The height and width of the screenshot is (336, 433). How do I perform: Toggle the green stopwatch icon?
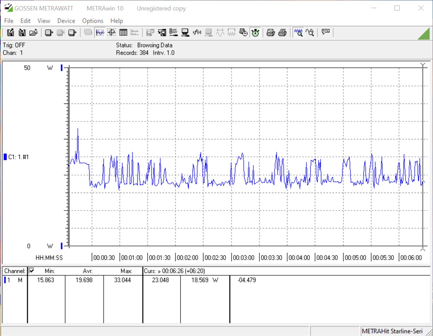(x=255, y=32)
